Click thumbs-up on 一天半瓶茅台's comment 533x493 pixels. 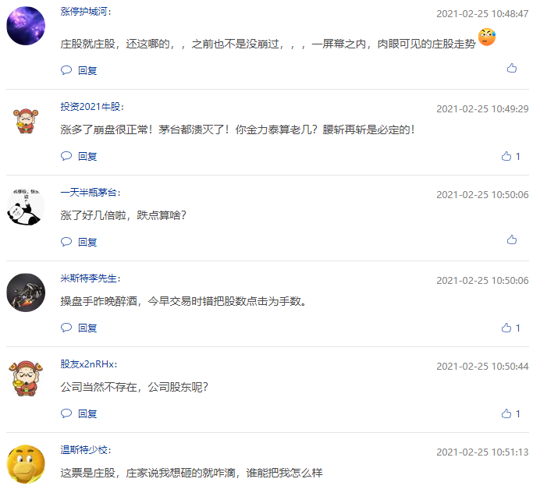[512, 240]
